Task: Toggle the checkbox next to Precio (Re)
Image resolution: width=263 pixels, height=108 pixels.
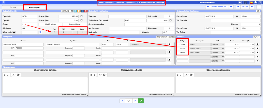Action: coord(81,20)
